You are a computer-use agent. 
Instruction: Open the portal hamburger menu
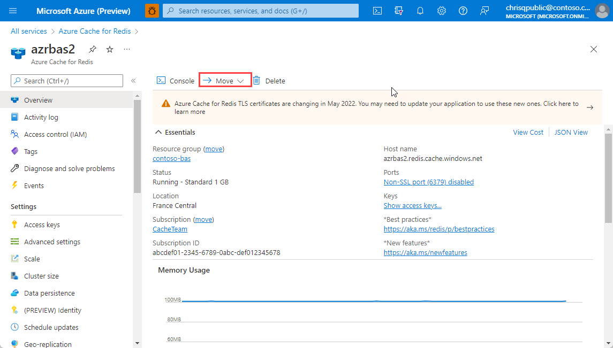pos(13,10)
